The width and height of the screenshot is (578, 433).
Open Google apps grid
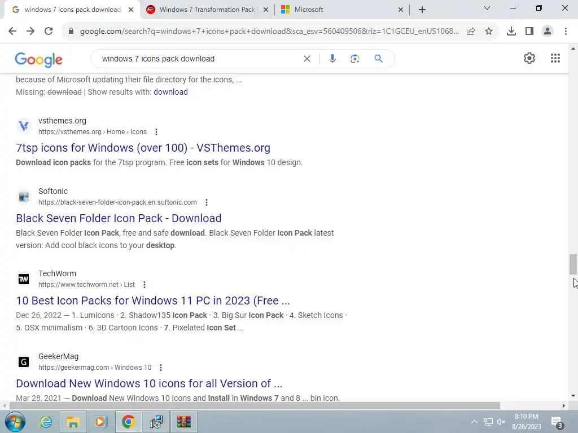[555, 58]
